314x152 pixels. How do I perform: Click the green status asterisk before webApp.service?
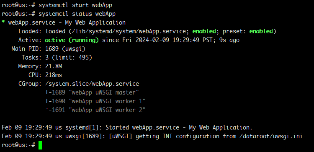tap(3, 22)
